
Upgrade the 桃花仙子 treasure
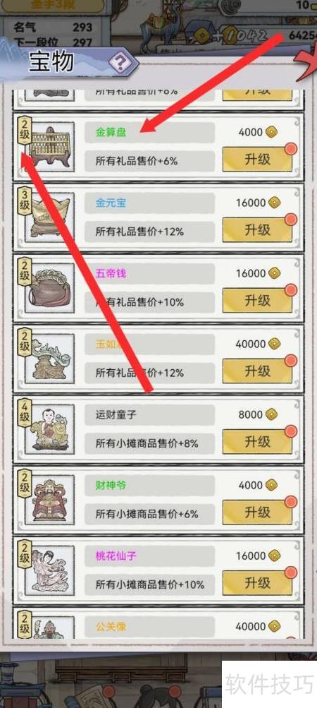coord(258,583)
